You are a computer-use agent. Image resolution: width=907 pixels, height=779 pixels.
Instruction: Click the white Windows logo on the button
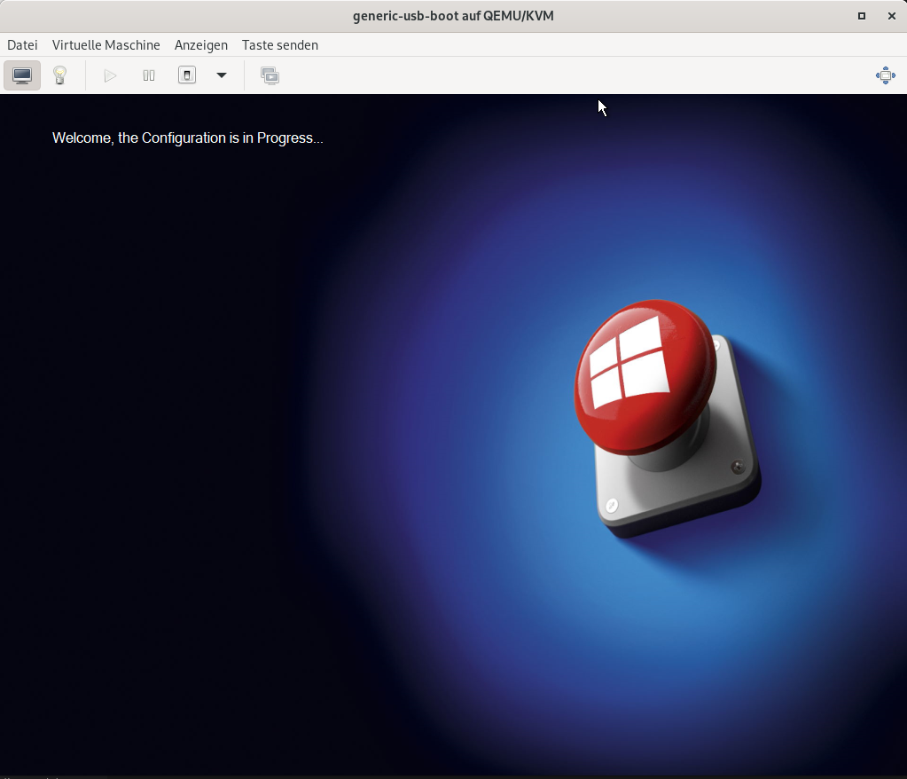click(629, 362)
